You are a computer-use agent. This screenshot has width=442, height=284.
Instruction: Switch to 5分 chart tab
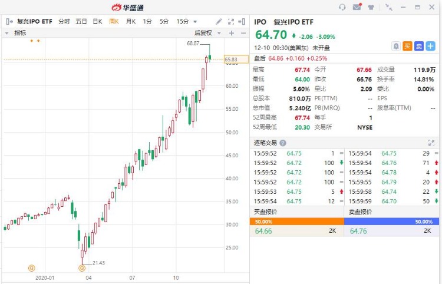(x=164, y=21)
